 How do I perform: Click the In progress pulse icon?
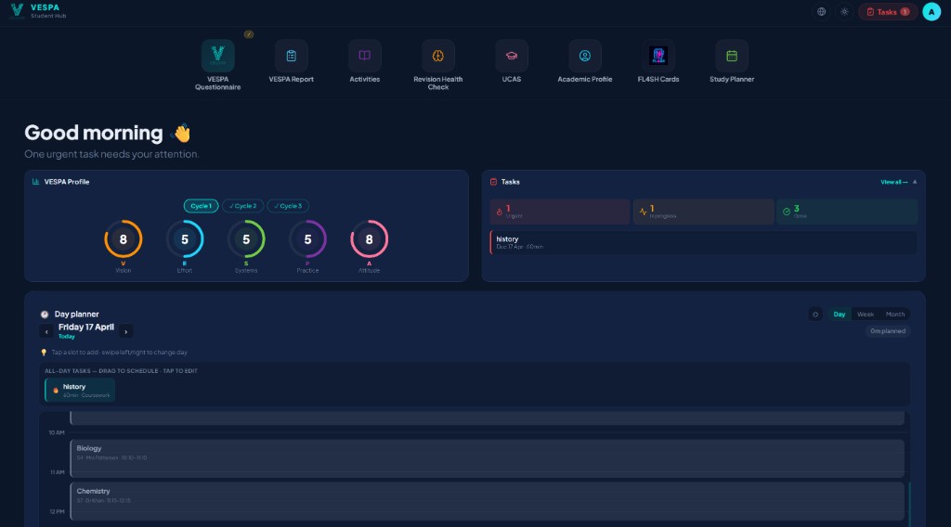(643, 212)
